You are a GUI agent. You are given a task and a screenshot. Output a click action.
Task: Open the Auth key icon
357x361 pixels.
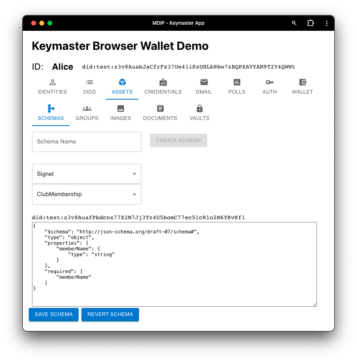[269, 82]
